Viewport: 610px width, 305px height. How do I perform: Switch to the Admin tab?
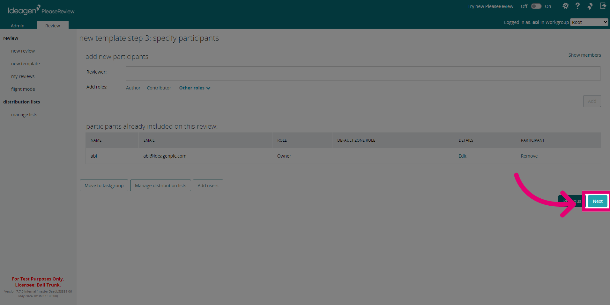pyautogui.click(x=18, y=25)
